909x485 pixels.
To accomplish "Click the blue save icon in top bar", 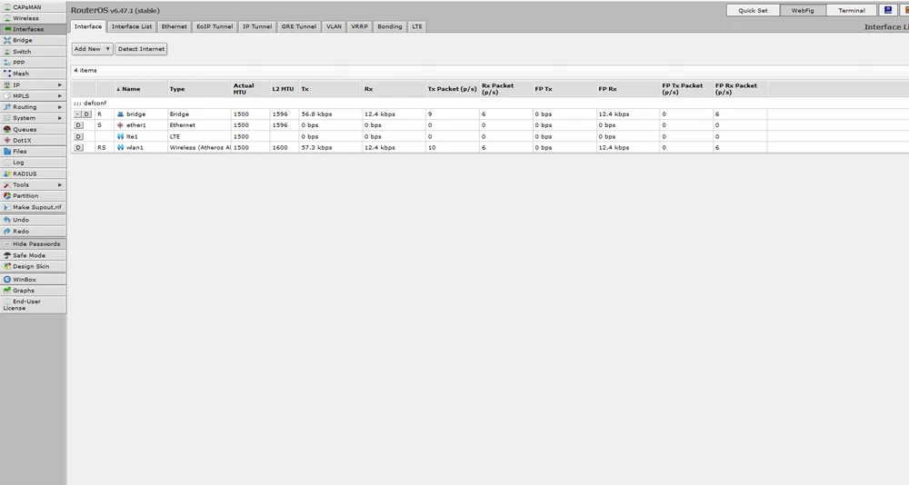I will tap(887, 10).
